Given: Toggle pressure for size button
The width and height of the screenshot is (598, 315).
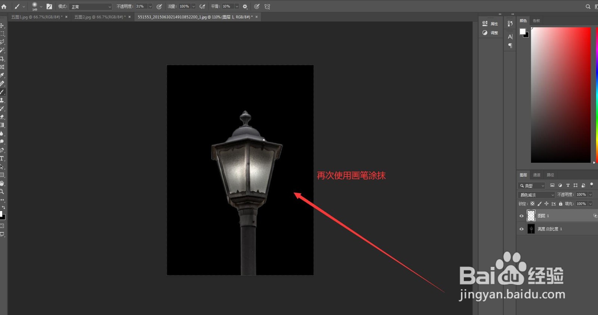Looking at the screenshot, I should click(257, 6).
